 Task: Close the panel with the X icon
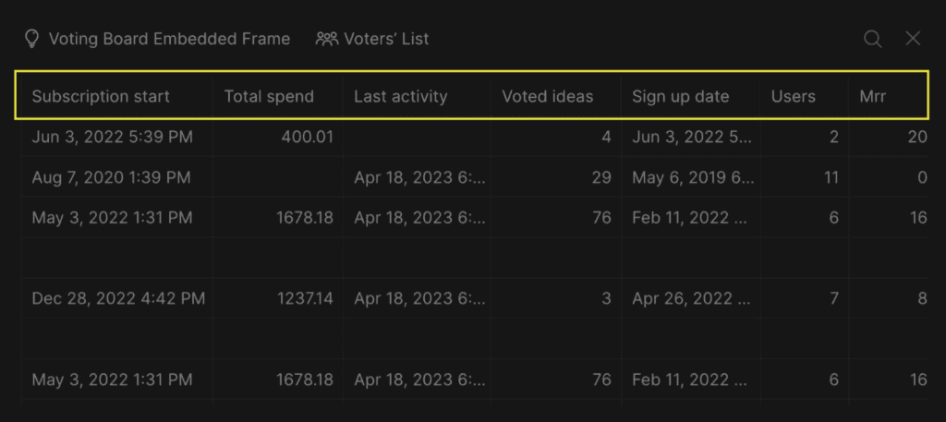click(x=913, y=39)
